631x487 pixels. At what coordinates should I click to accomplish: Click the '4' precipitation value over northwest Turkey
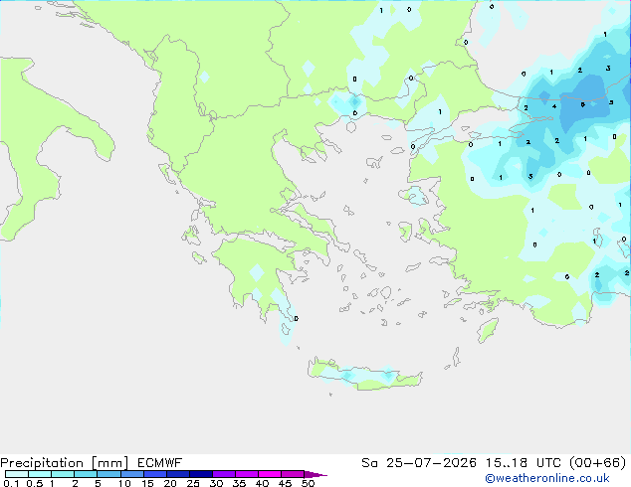554,106
